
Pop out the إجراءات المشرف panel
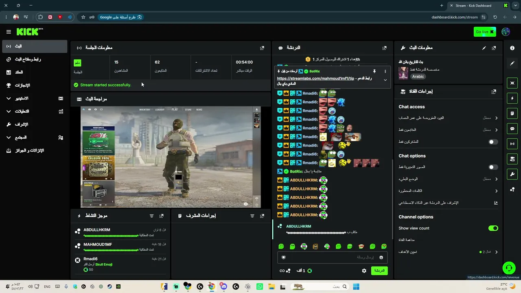coord(262,216)
